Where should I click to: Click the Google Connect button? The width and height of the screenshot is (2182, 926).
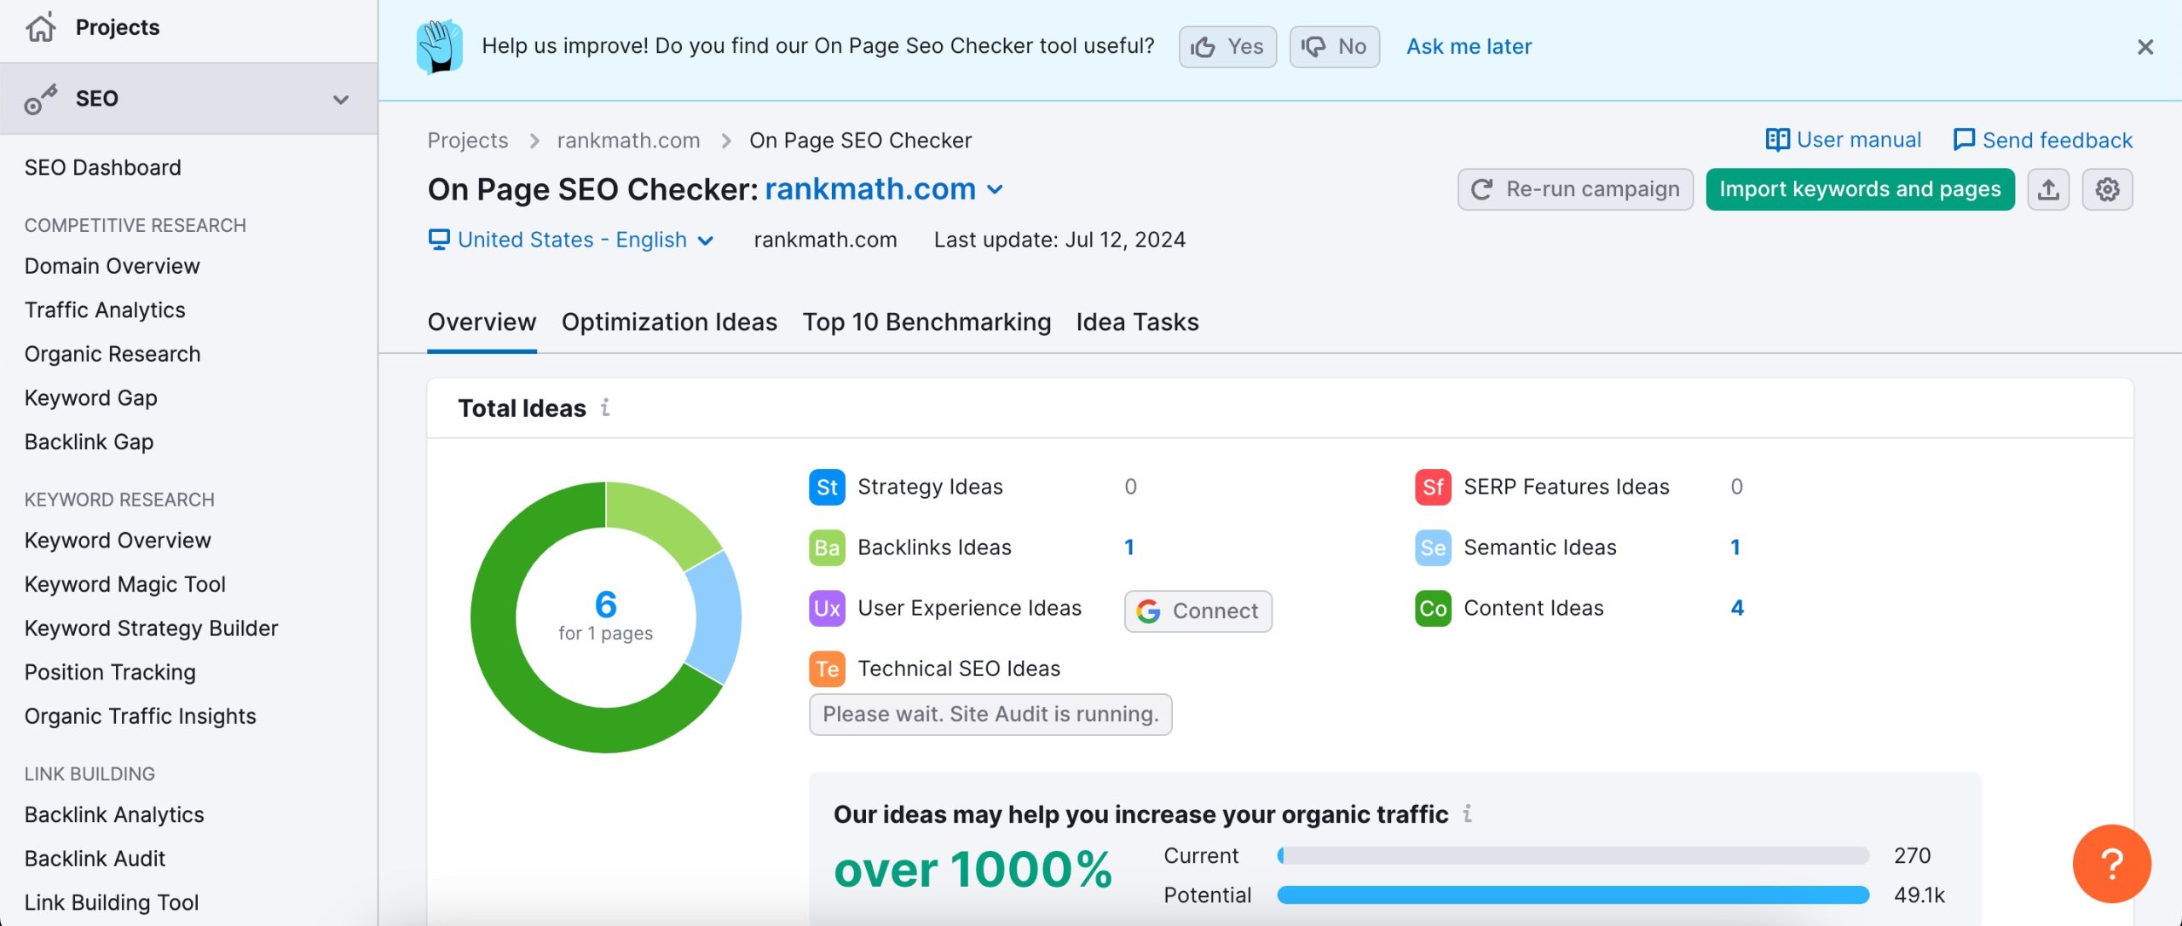coord(1198,611)
